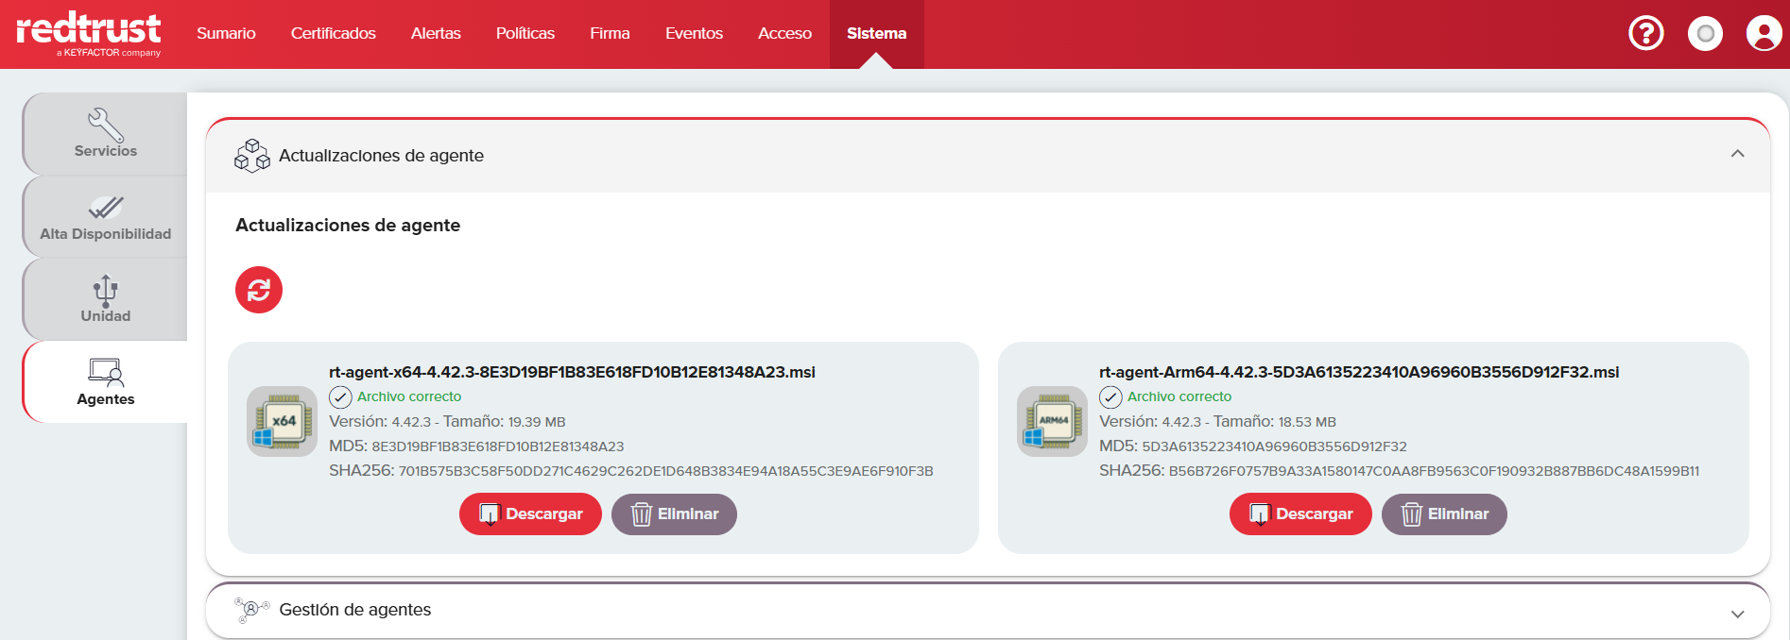Click Arm64 Archivo correcto check icon
This screenshot has width=1790, height=640.
pyautogui.click(x=1110, y=397)
